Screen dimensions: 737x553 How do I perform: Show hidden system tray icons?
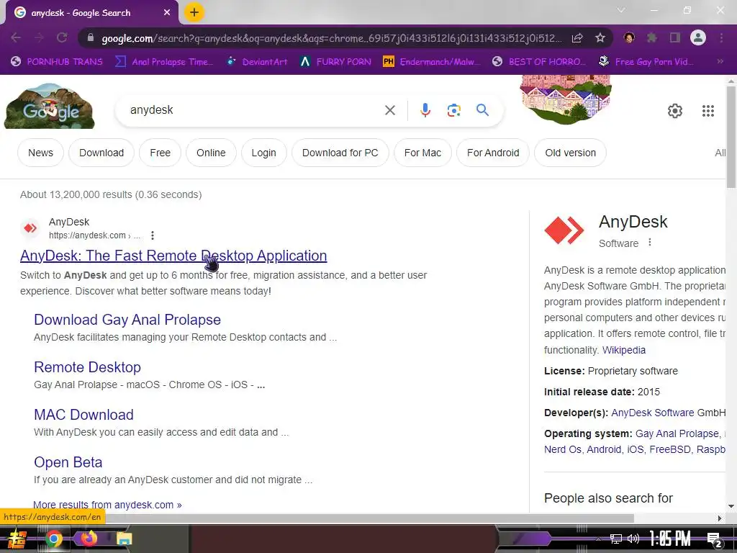tap(598, 539)
